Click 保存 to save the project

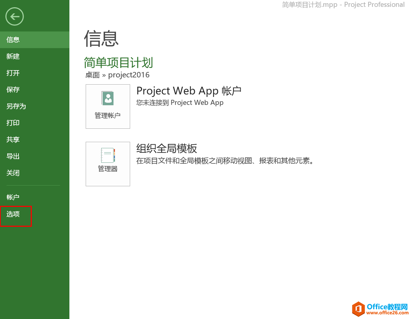[13, 90]
